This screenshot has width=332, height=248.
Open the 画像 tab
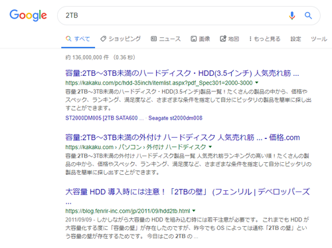[x=201, y=39]
